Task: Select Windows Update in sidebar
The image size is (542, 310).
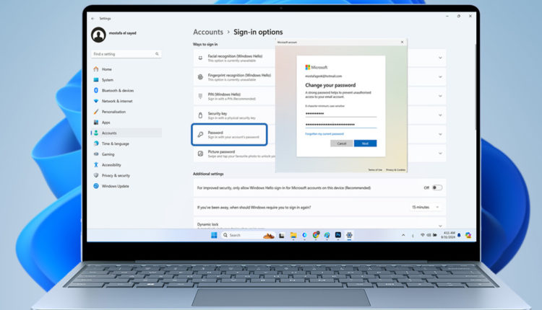Action: (116, 186)
